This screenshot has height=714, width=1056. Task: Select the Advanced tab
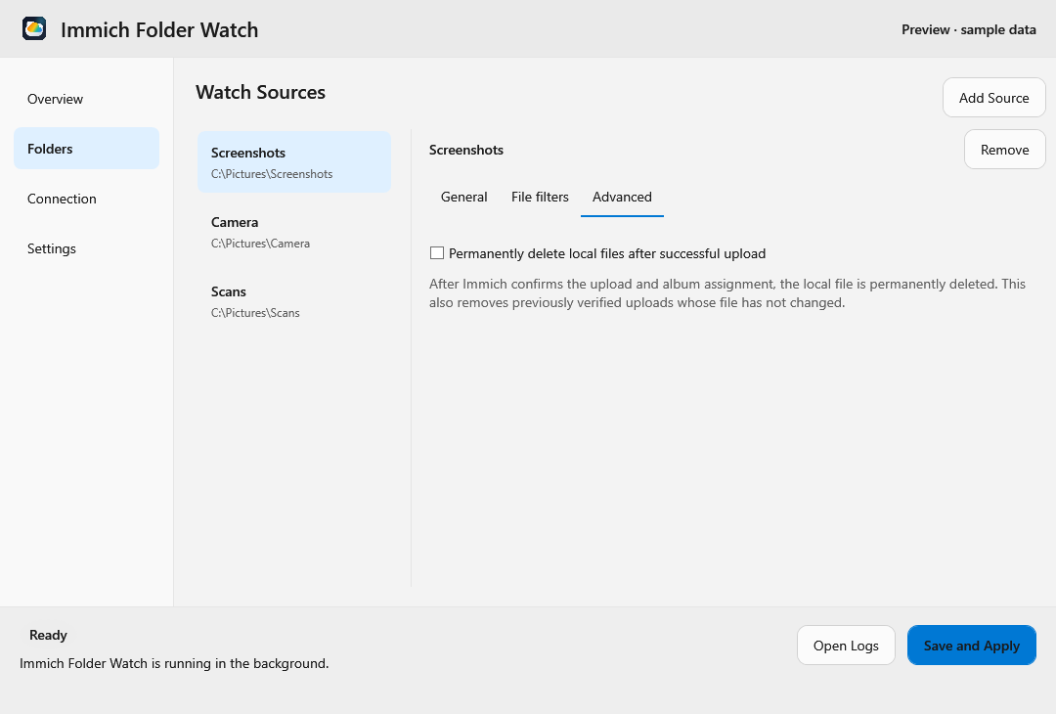click(x=622, y=197)
